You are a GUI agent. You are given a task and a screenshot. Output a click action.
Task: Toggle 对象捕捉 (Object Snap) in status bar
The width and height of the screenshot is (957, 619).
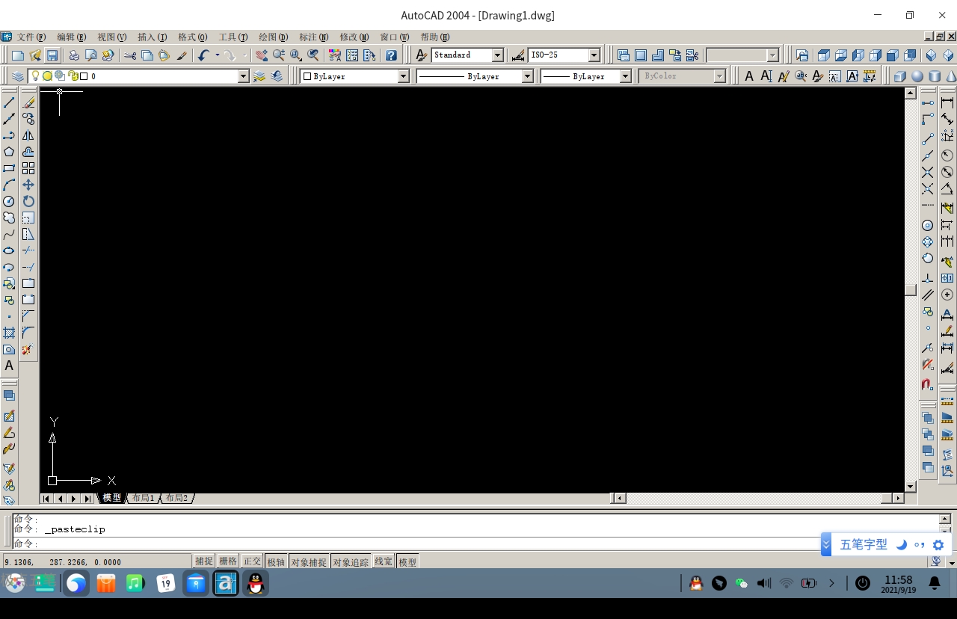(x=309, y=561)
